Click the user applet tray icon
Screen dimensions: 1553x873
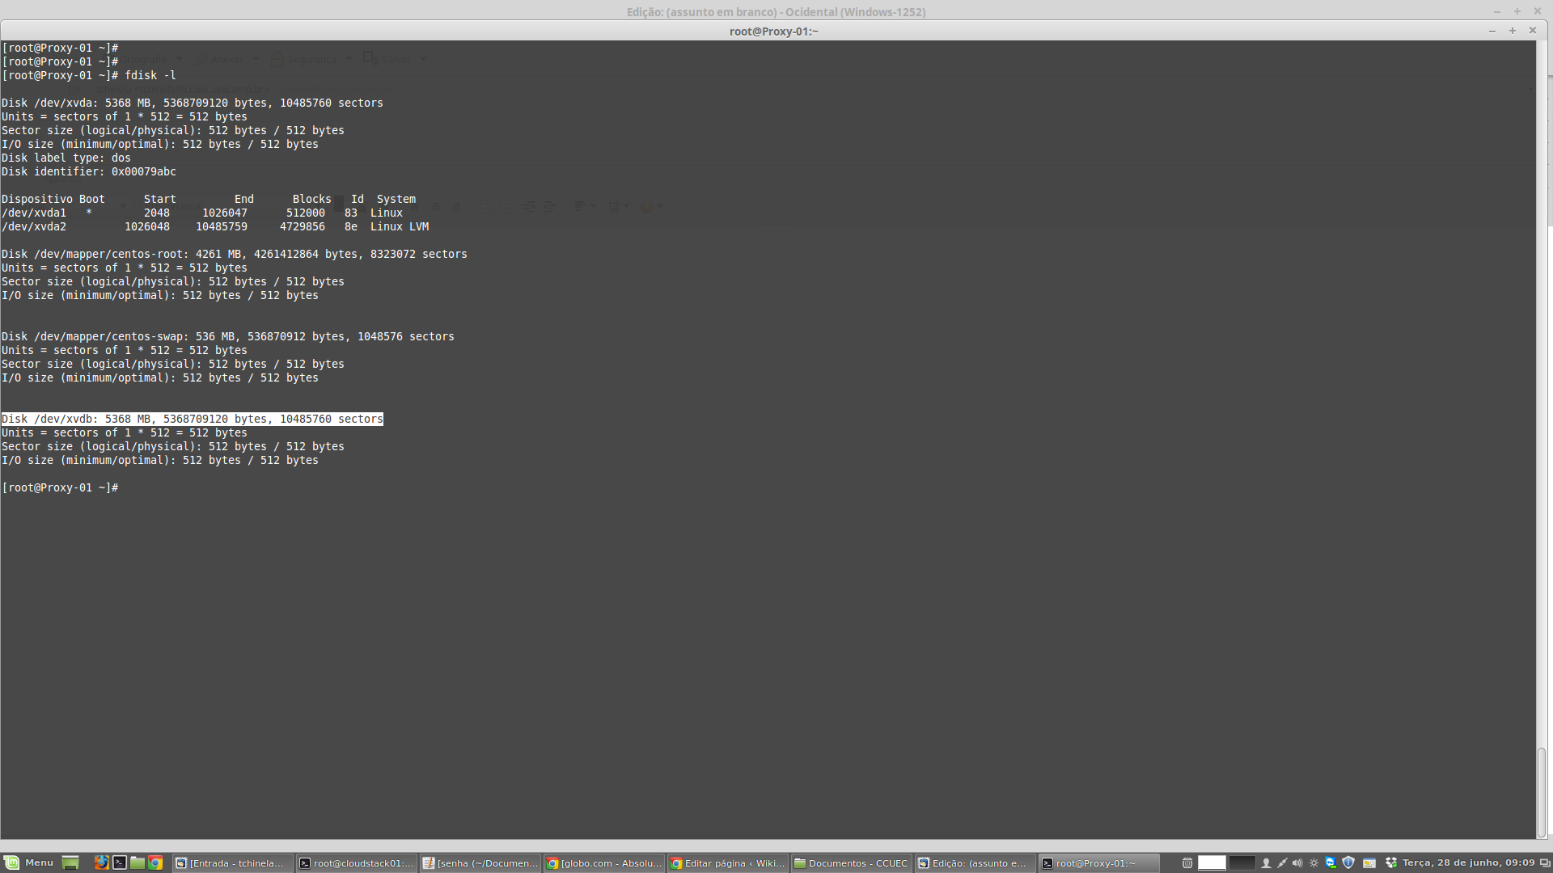point(1266,862)
